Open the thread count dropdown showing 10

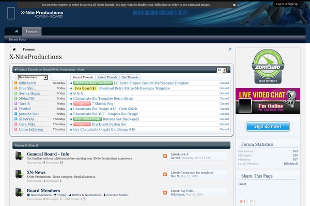tap(222, 70)
